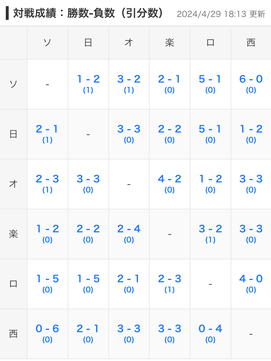Select 日 row versus ソ 2-1 record

pyautogui.click(x=47, y=129)
